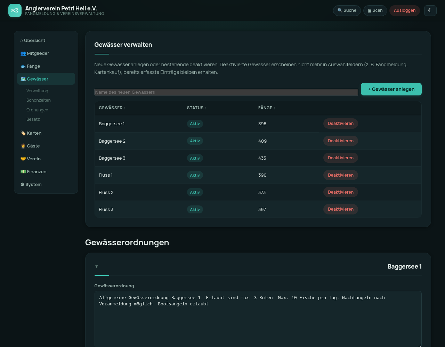Click the Aktiv badge for Baggersee 1

tap(195, 124)
